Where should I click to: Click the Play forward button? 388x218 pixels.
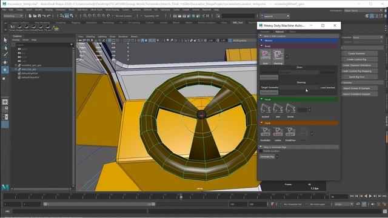click(x=370, y=196)
